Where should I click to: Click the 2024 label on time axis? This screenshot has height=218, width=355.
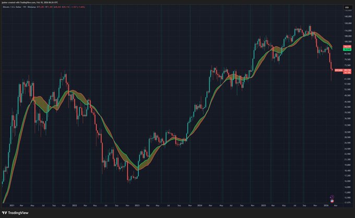click(x=200, y=206)
